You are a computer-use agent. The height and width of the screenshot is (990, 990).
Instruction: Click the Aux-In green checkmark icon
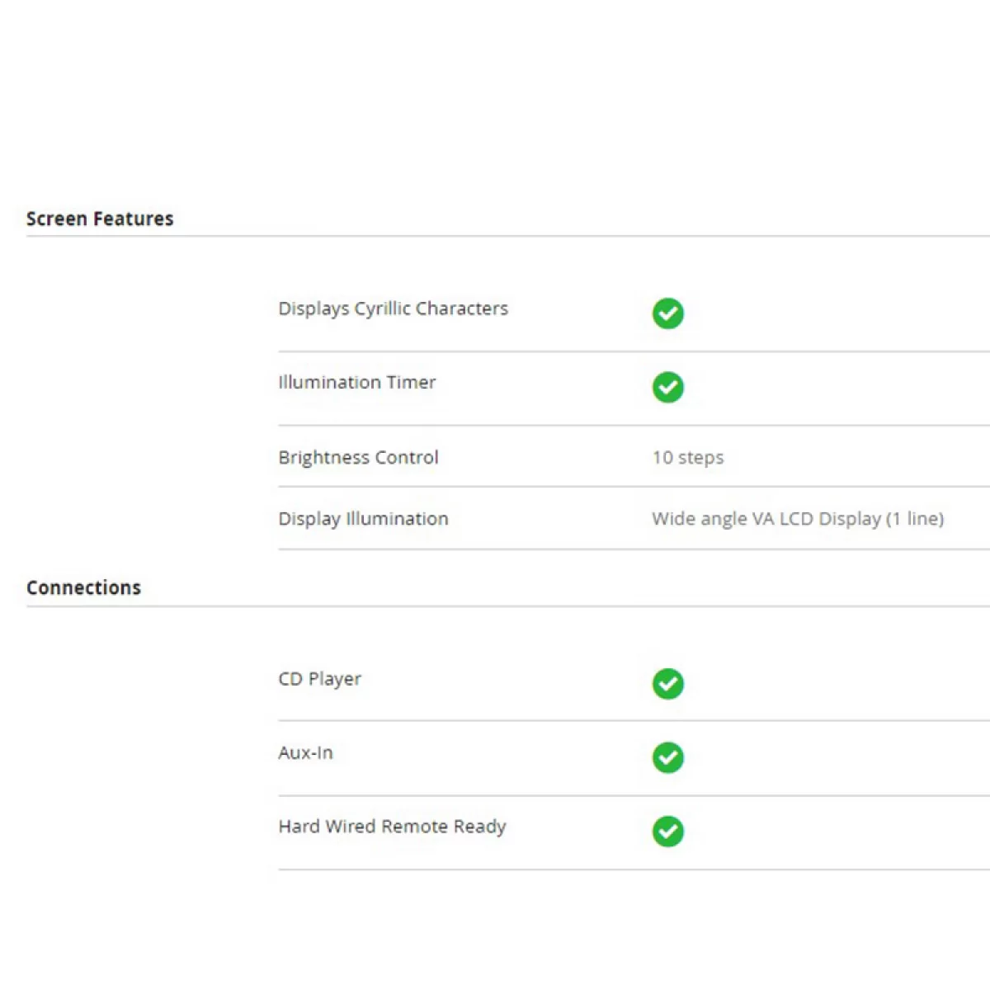pyautogui.click(x=668, y=757)
